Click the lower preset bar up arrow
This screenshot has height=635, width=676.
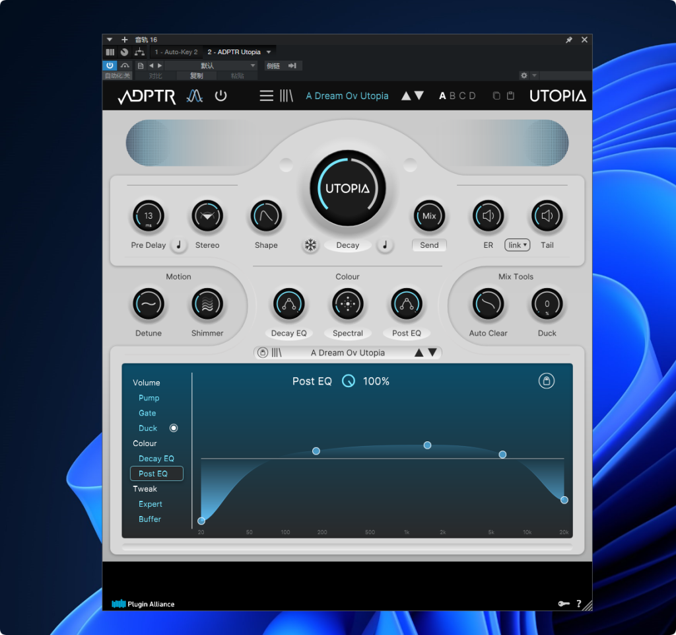click(419, 353)
